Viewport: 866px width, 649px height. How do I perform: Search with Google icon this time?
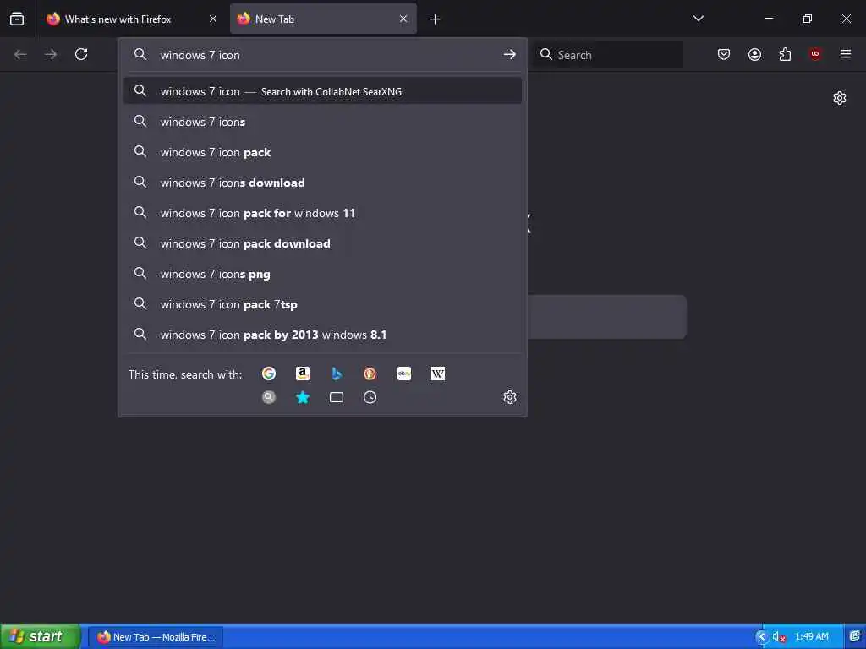[x=268, y=374]
